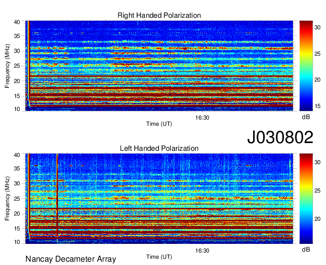Click the "Left Handed Polarization" plot title
Image resolution: width=326 pixels, height=265 pixels.
159,148
